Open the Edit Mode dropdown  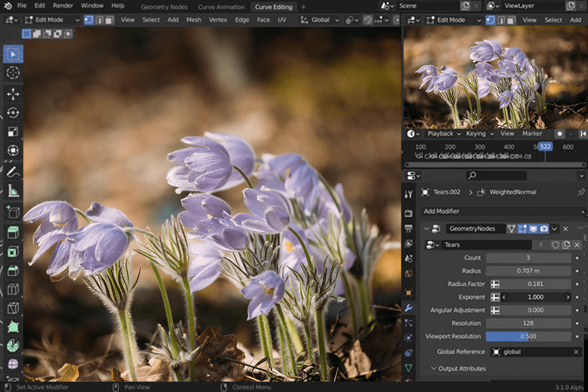coord(49,20)
